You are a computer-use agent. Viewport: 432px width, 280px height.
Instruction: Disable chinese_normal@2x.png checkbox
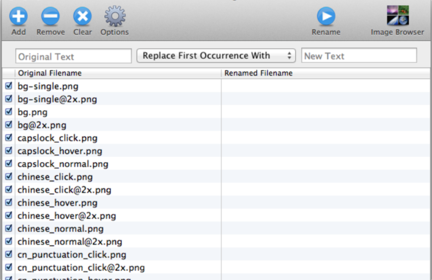(x=9, y=241)
